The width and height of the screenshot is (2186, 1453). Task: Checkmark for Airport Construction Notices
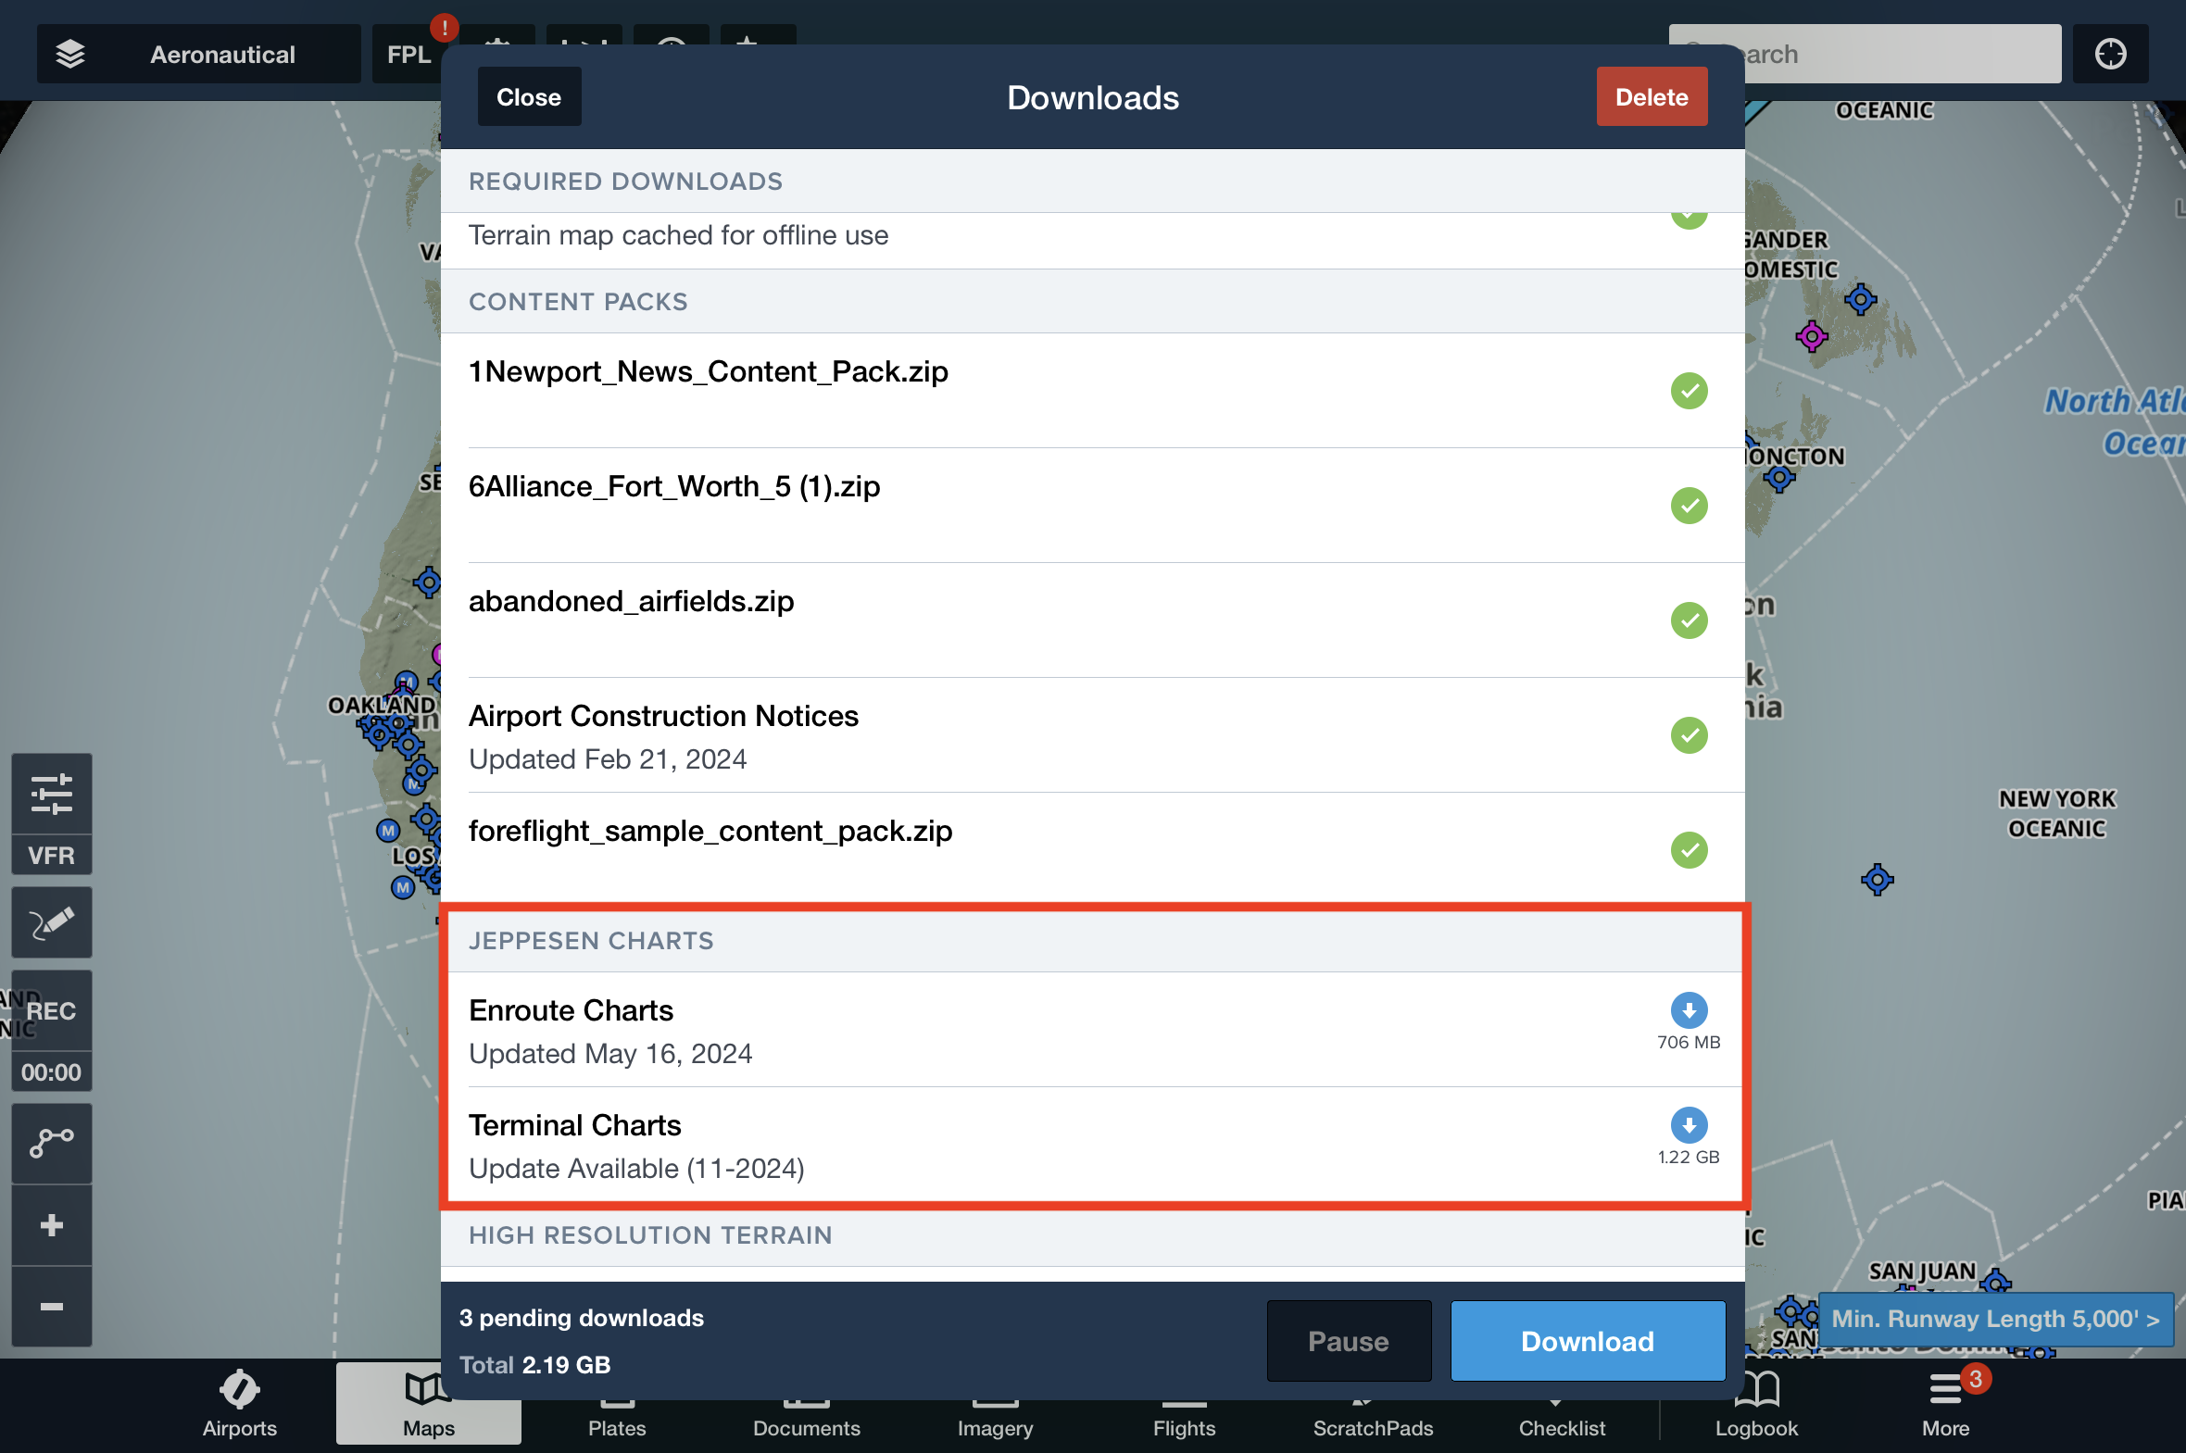pyautogui.click(x=1689, y=735)
